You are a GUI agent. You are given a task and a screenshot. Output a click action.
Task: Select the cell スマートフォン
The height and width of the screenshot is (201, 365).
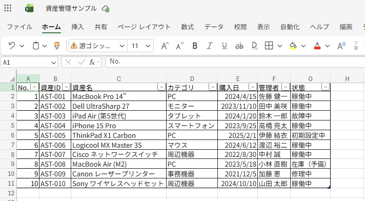[x=192, y=126]
